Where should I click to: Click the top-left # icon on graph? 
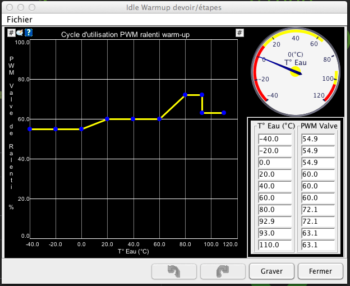click(11, 33)
